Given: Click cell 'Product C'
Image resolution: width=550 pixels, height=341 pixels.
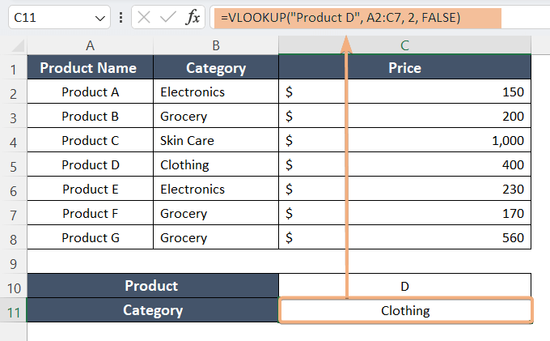Looking at the screenshot, I should tap(90, 140).
